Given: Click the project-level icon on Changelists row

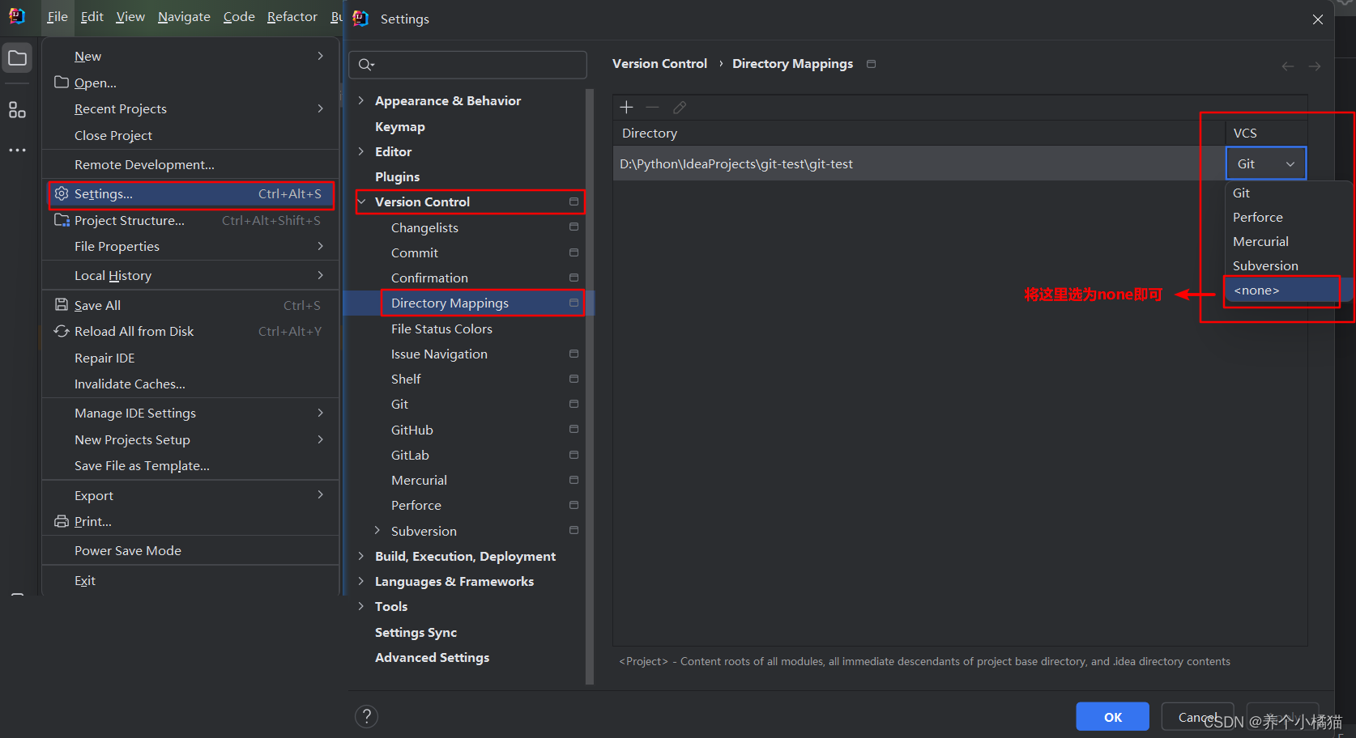Looking at the screenshot, I should [574, 227].
